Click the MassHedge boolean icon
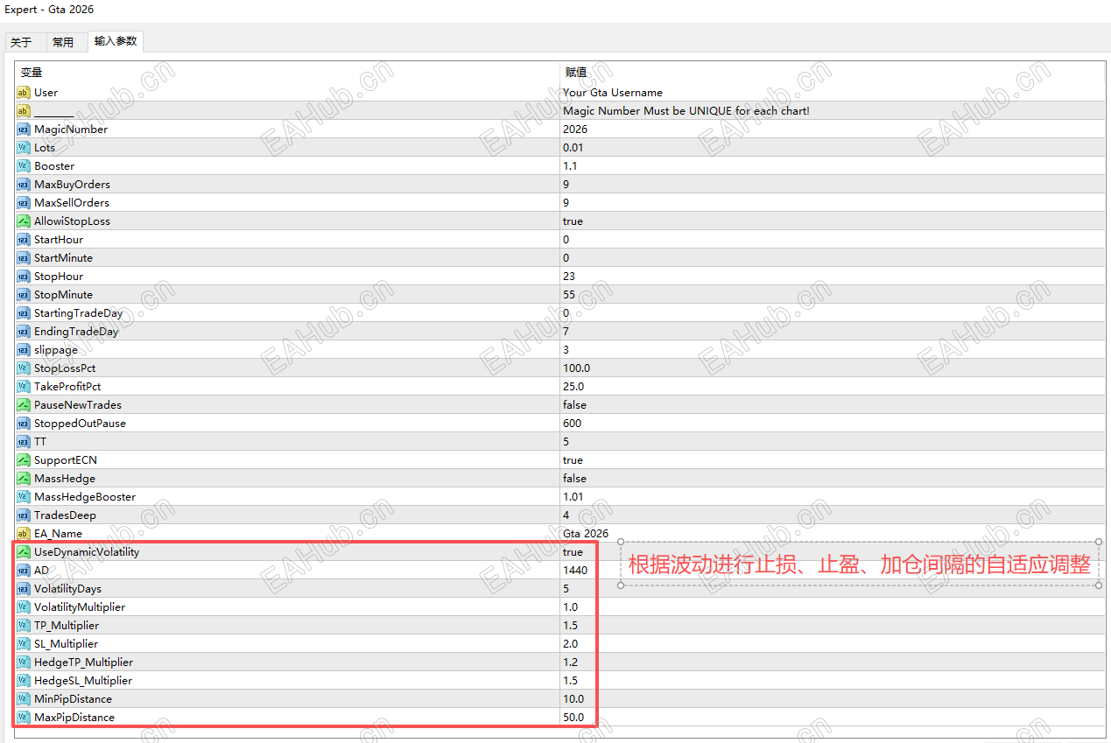This screenshot has width=1111, height=743. [x=24, y=479]
